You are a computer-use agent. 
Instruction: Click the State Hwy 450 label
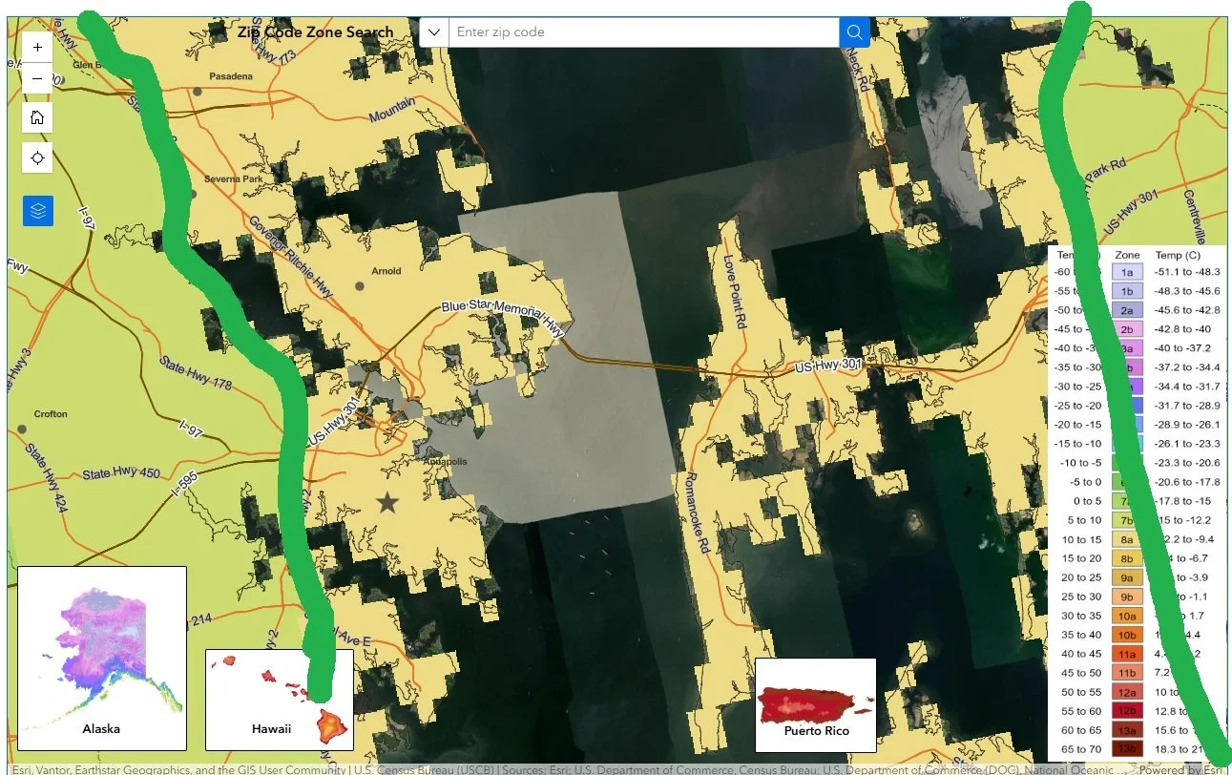[x=121, y=473]
